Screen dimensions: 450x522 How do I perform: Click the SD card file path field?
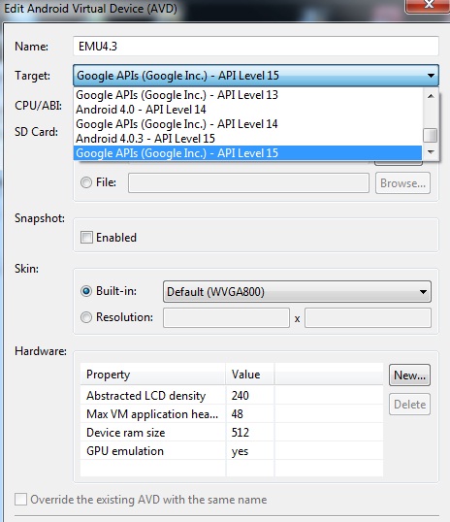pos(248,182)
